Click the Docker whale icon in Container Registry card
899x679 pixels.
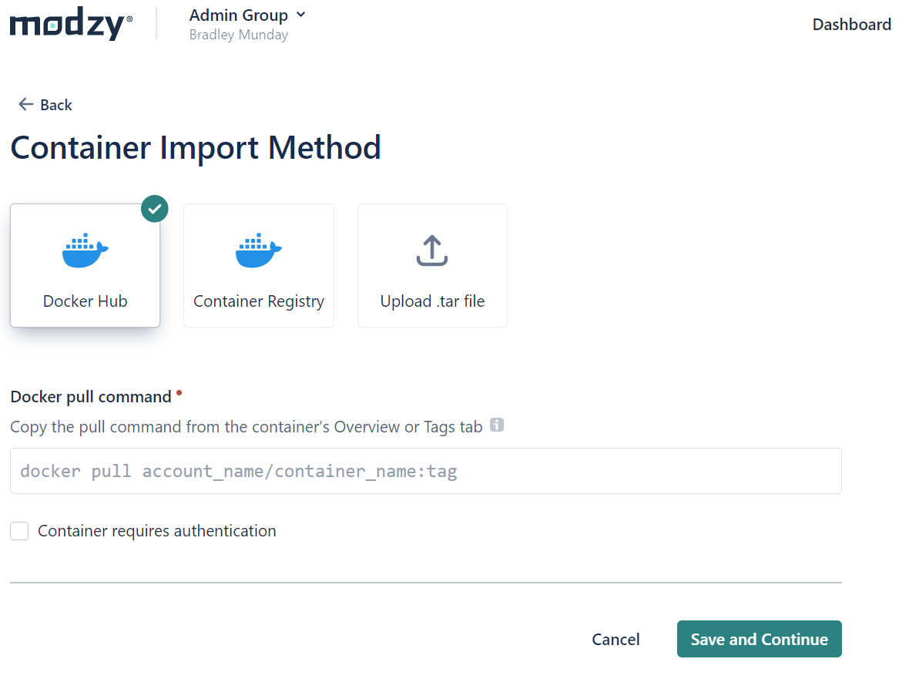(259, 250)
